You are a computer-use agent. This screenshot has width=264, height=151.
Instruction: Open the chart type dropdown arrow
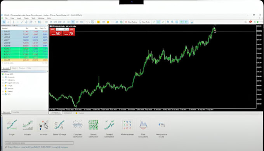point(89,22)
